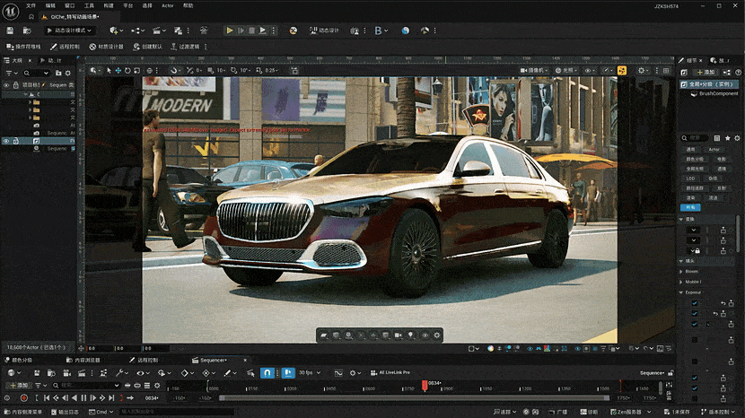
Task: Open the Zen服务器 status dropdown
Action: click(630, 412)
